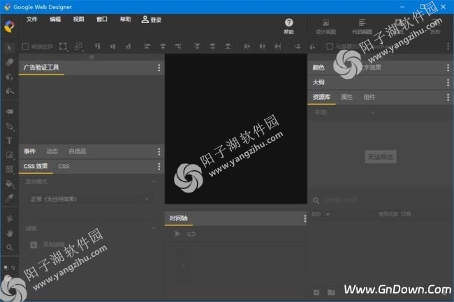The image size is (454, 302).
Task: Open the 正常 (无任何效果) blend mode dropdown
Action: point(90,199)
